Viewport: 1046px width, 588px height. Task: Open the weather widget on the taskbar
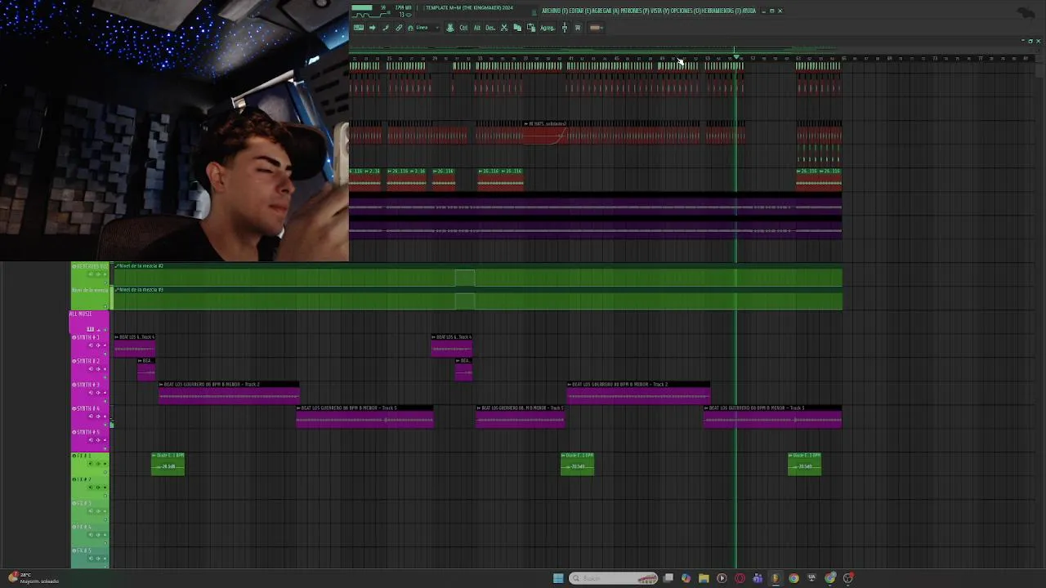point(33,578)
